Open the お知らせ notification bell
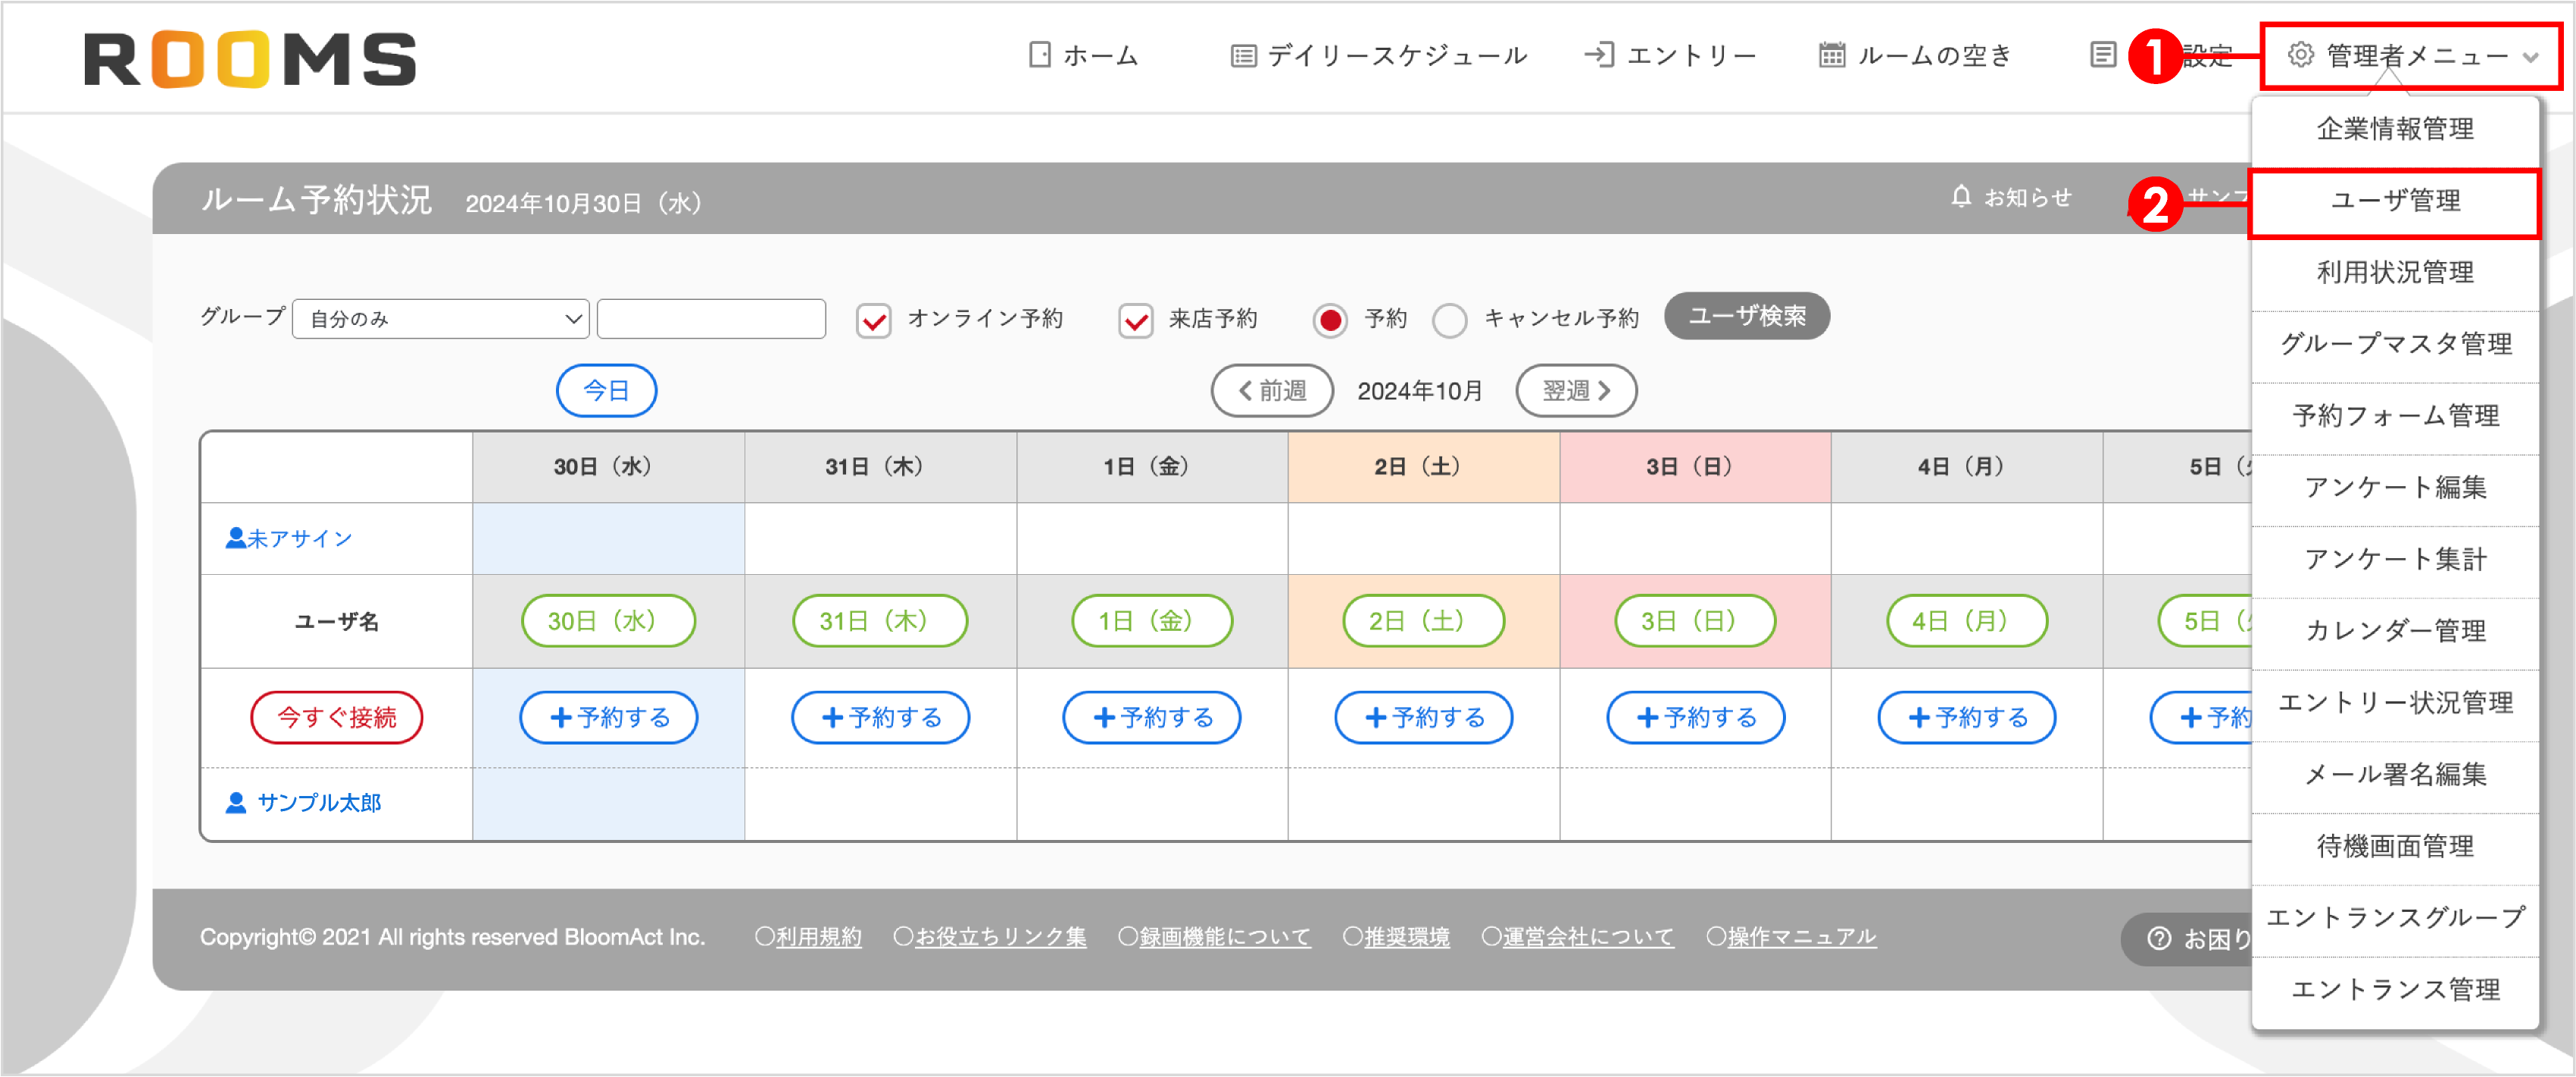The height and width of the screenshot is (1077, 2576). pyautogui.click(x=1961, y=197)
